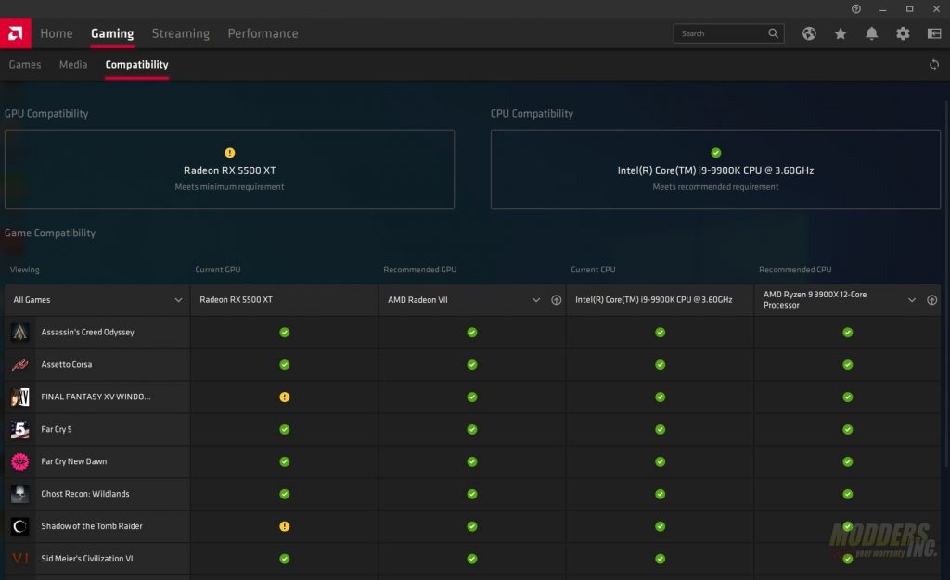Select Shadow of the Tomb Raider row name

[92, 526]
